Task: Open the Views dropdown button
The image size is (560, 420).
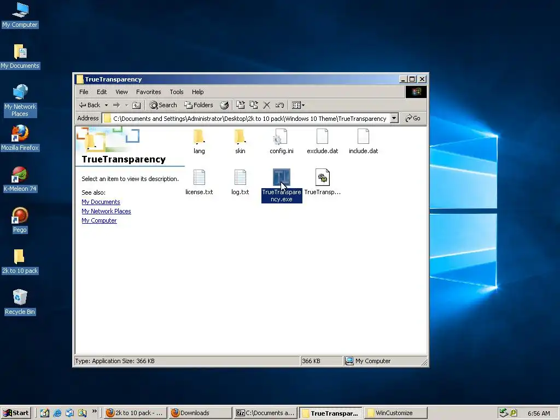Action: pos(298,105)
